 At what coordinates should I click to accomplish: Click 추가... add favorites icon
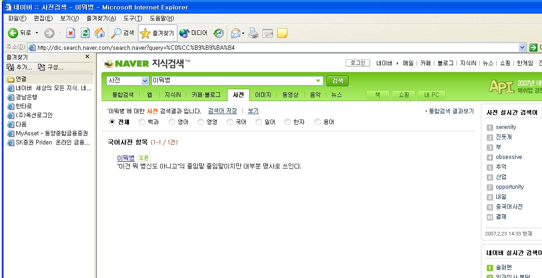pos(19,67)
